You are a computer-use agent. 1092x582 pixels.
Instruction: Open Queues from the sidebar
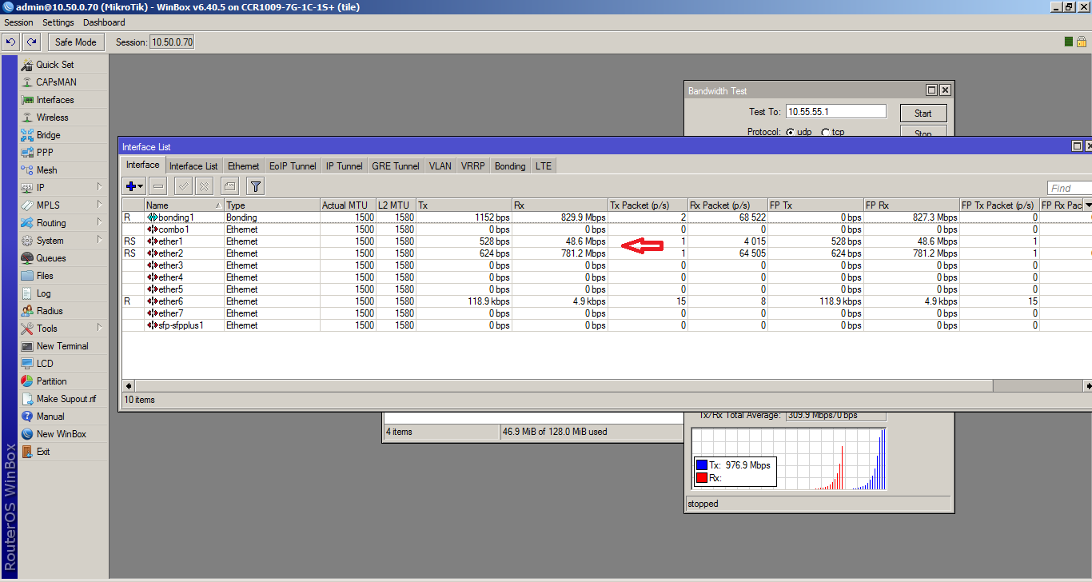point(51,258)
